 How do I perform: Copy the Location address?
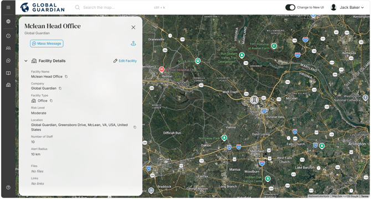tap(135, 127)
